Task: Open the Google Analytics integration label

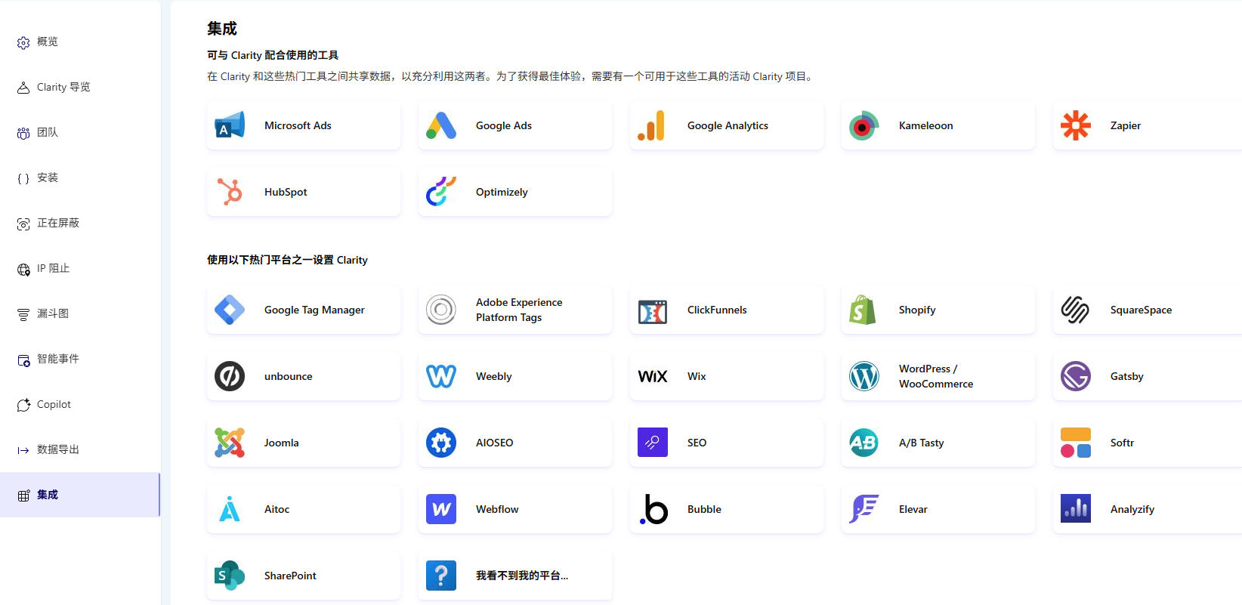Action: pos(728,125)
